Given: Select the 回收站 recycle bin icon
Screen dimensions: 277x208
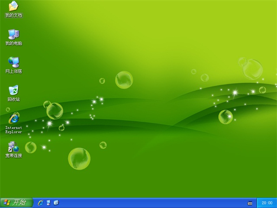Looking at the screenshot, I should (x=13, y=90).
